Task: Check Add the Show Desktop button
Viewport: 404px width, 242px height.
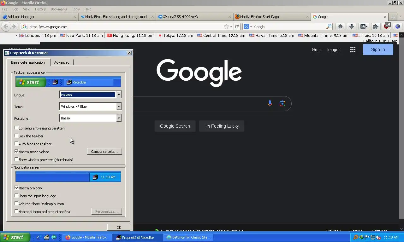Action: pyautogui.click(x=16, y=204)
